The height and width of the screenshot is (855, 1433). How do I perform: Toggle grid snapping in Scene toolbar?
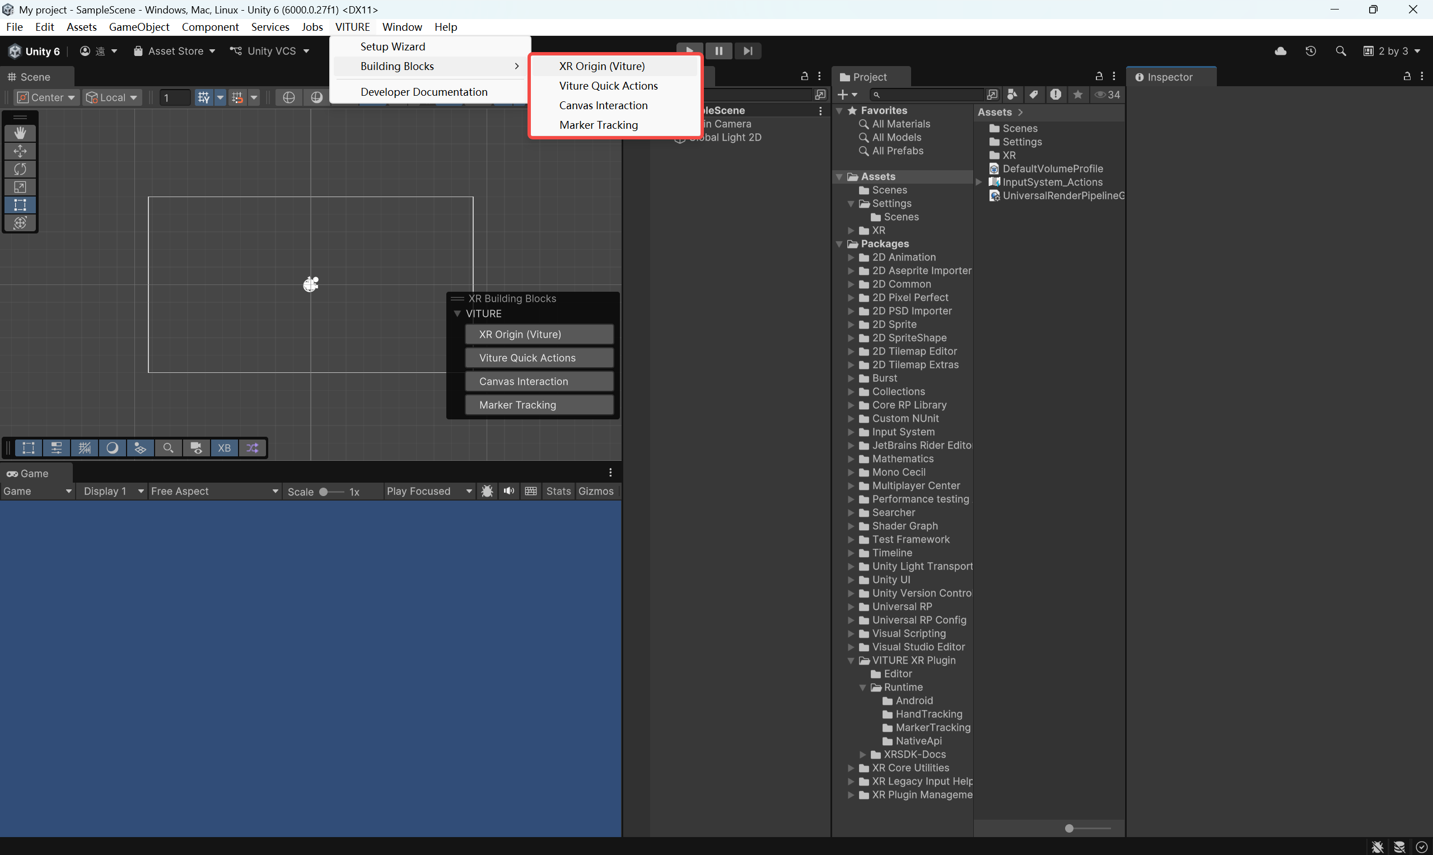pyautogui.click(x=237, y=97)
